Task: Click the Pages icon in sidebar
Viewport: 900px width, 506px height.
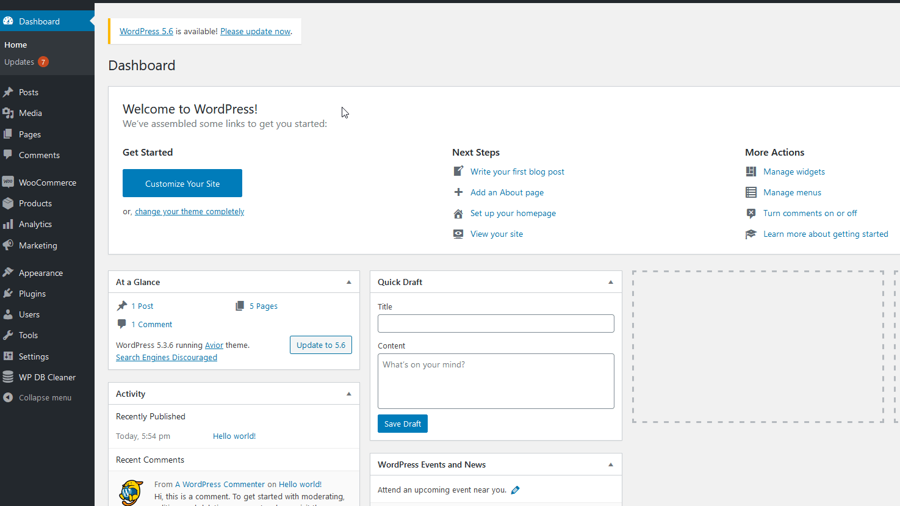Action: (8, 134)
